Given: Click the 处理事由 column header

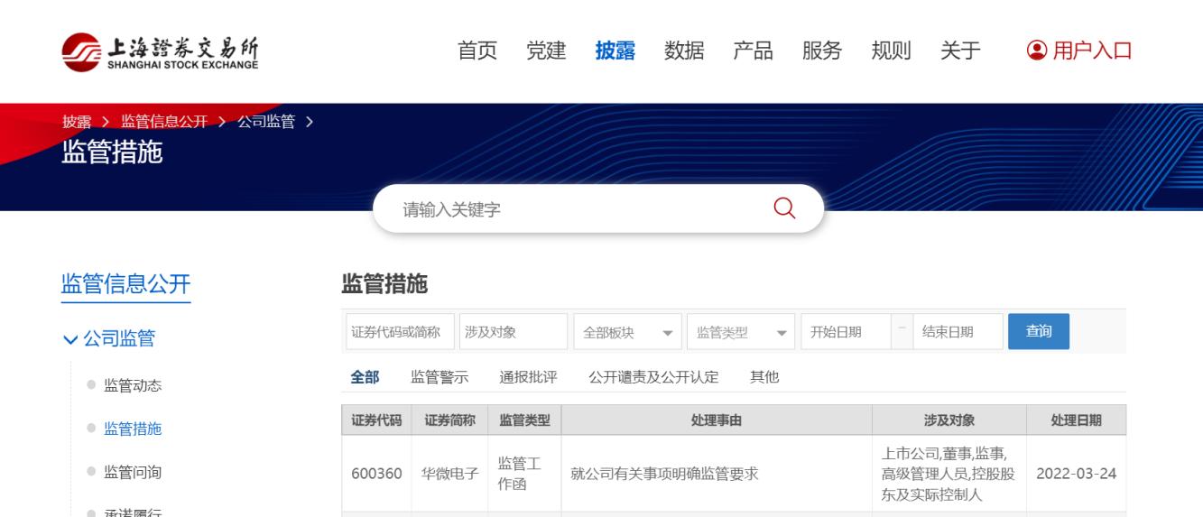Looking at the screenshot, I should coord(717,420).
